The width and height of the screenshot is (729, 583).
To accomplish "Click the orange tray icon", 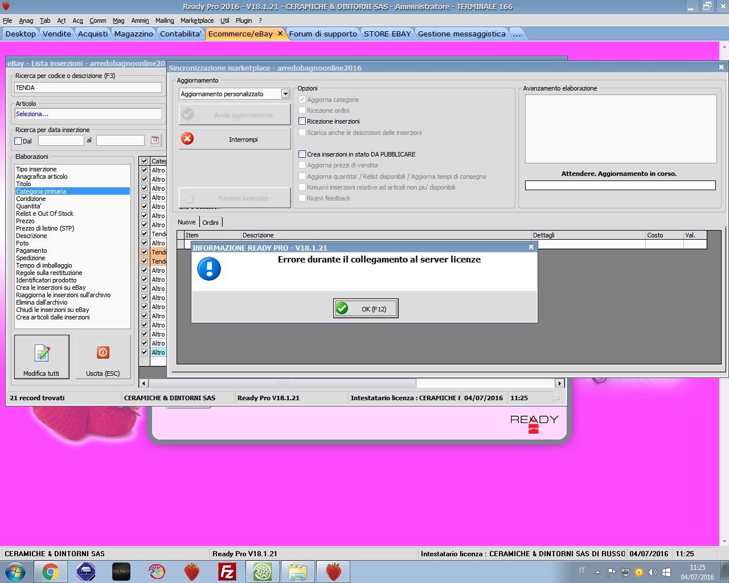I will 639,572.
